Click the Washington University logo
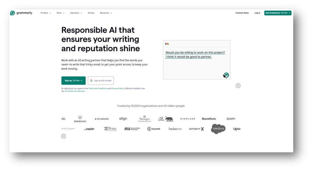The width and height of the screenshot is (312, 171). 145,119
